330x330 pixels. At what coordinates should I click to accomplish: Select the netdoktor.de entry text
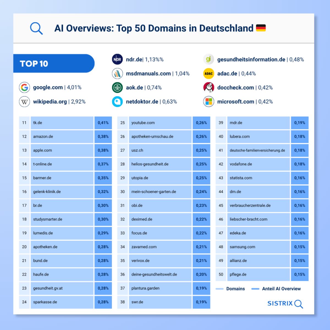(x=151, y=101)
